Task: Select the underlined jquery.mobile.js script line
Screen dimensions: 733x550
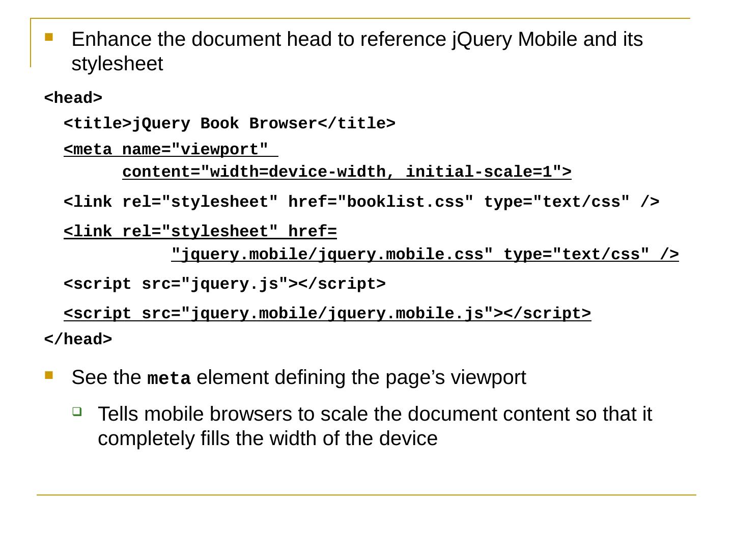Action: (327, 313)
